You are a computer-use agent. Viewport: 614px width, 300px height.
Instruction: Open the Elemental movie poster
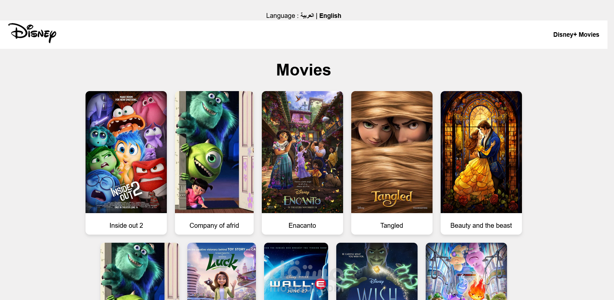coord(466,271)
